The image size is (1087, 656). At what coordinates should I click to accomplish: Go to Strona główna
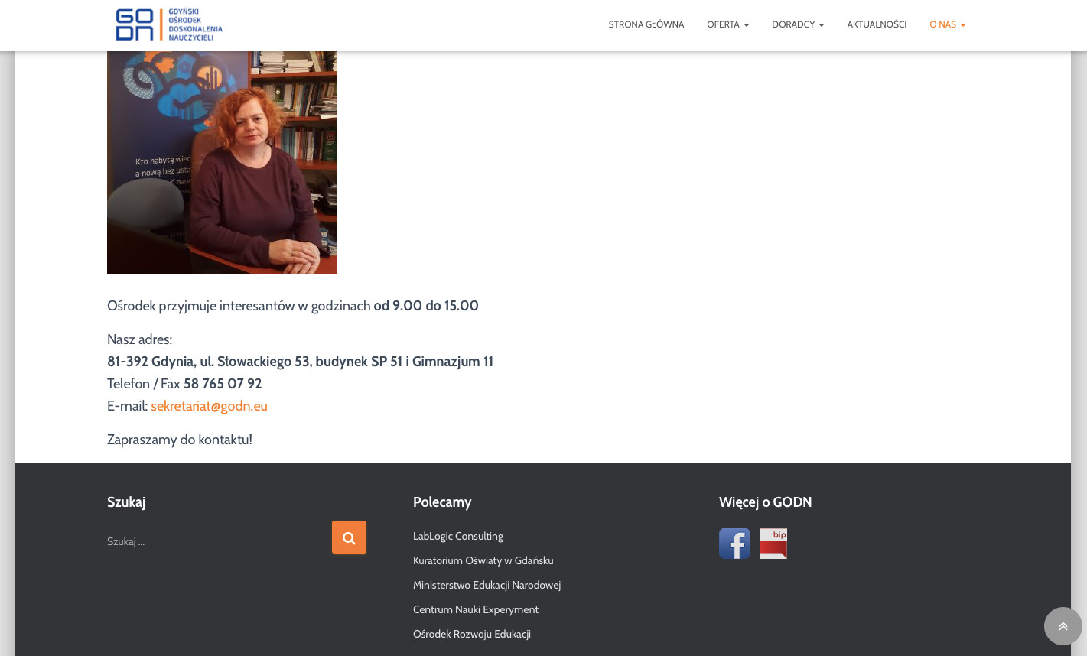(646, 24)
